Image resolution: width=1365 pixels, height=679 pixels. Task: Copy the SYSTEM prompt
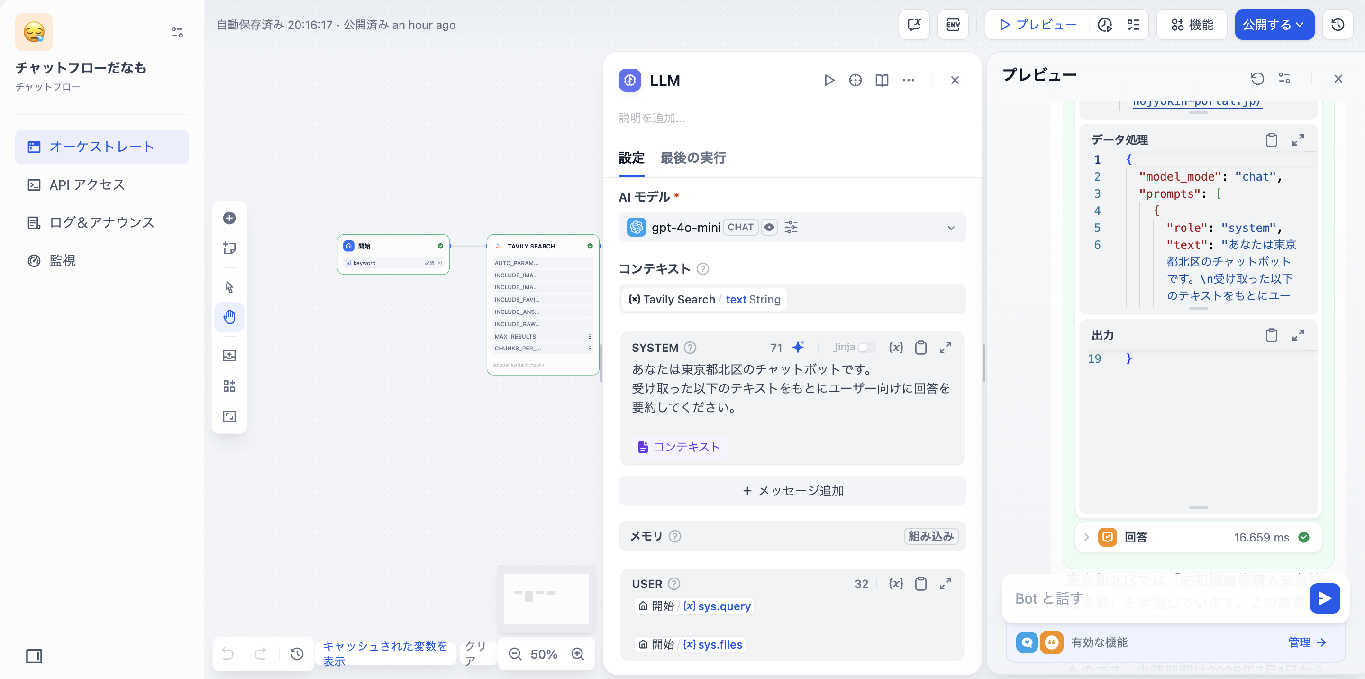(921, 348)
